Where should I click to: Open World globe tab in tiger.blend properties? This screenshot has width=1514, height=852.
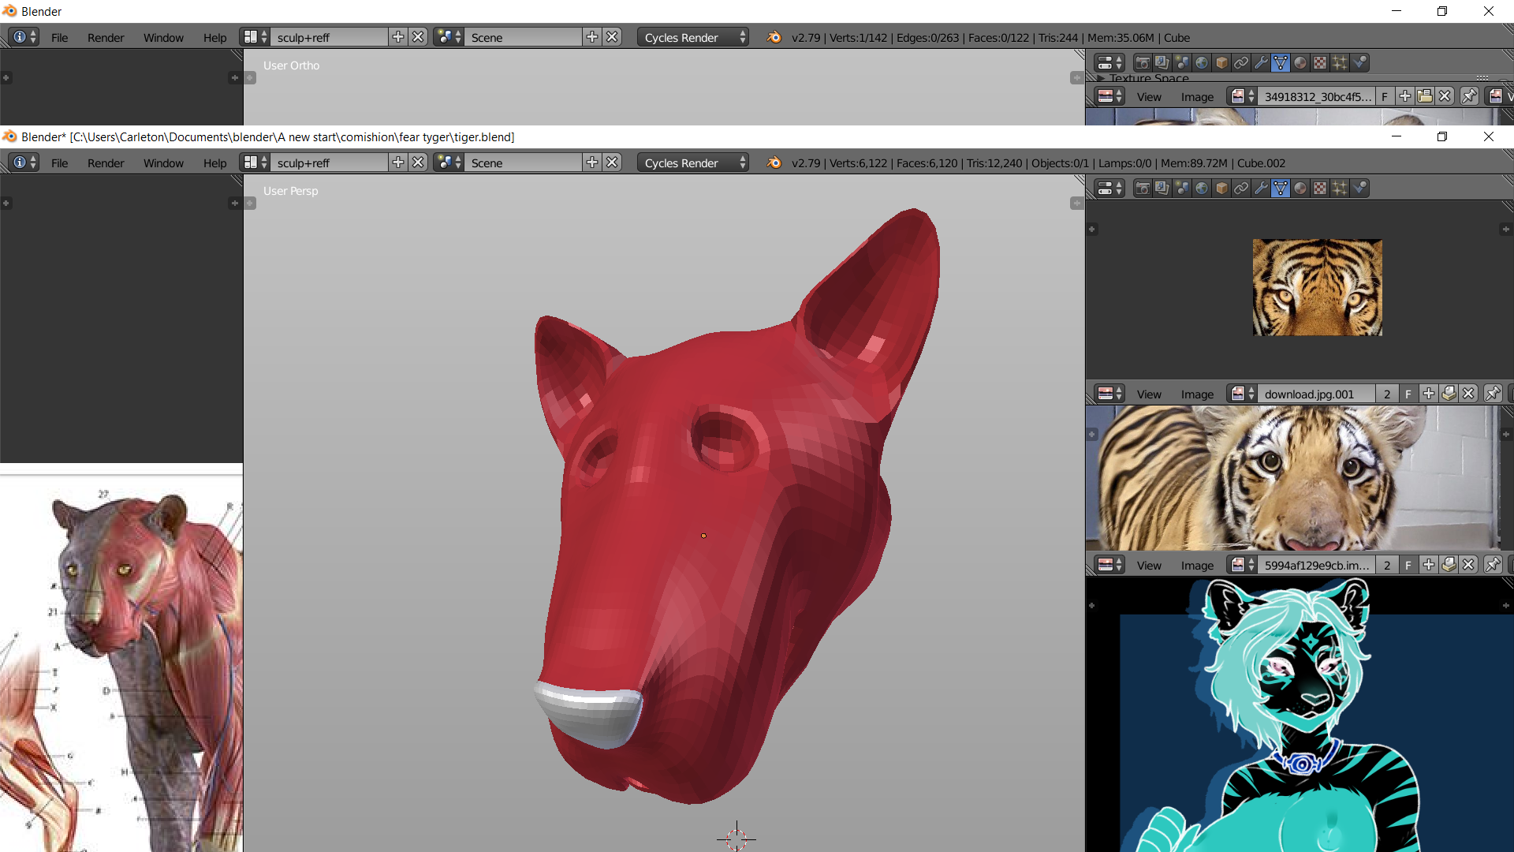[1202, 188]
